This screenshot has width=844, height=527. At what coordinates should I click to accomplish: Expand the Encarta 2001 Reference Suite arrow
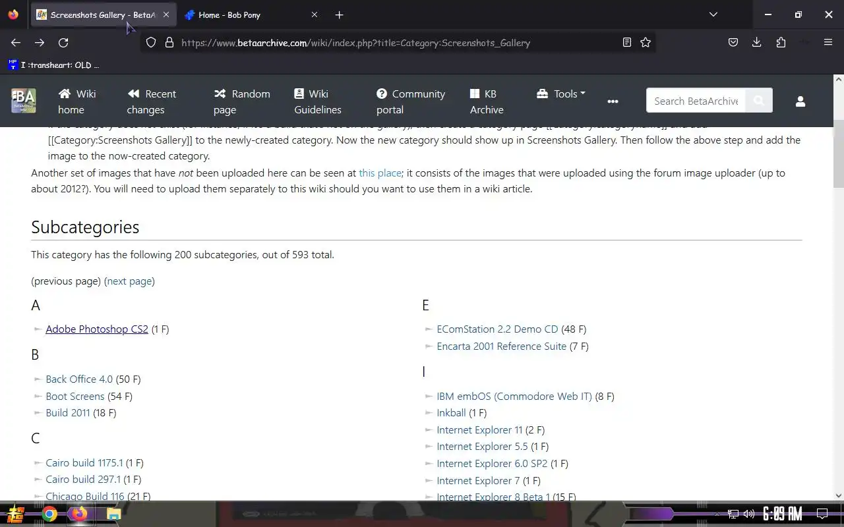(429, 347)
